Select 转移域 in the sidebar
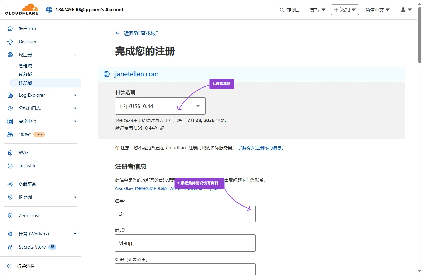422x275 pixels. coord(25,74)
